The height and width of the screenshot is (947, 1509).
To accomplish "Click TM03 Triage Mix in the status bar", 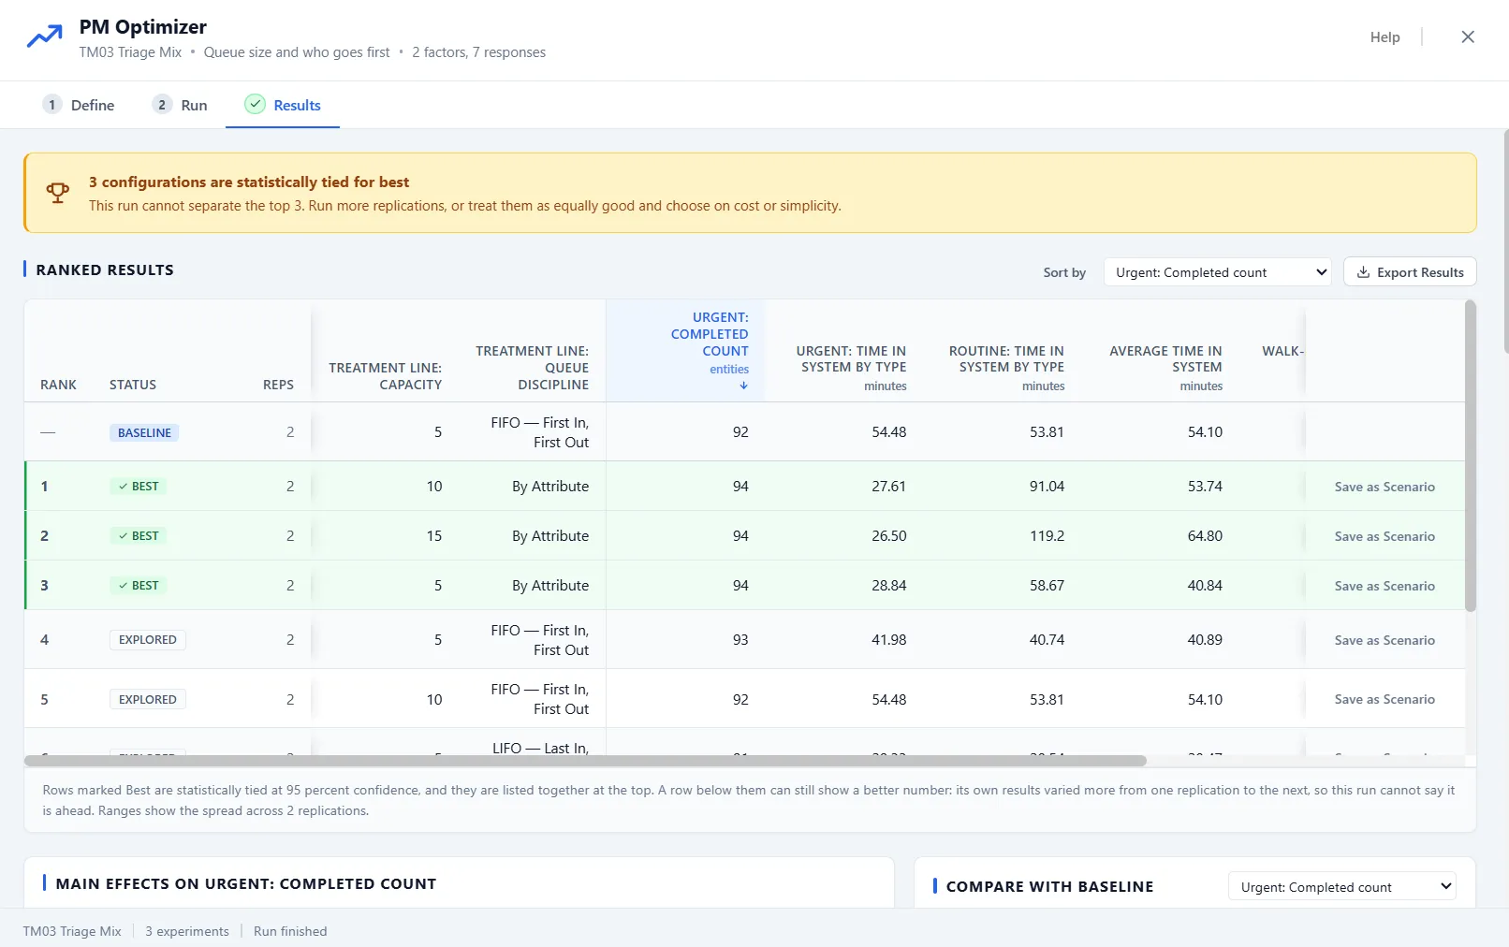I will point(72,931).
